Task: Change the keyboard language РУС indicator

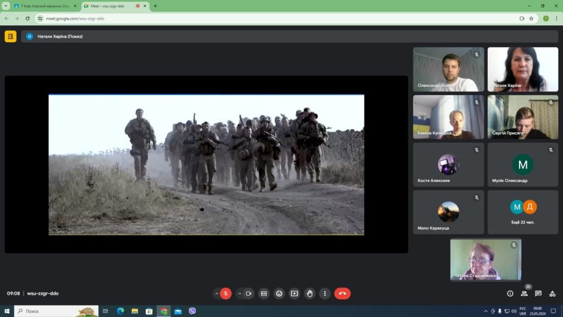Action: [x=523, y=311]
